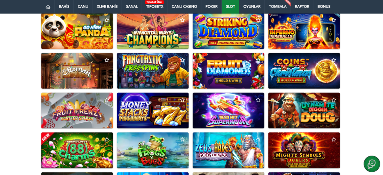Open the 88 Charms new game
The image size is (383, 175).
tap(77, 150)
